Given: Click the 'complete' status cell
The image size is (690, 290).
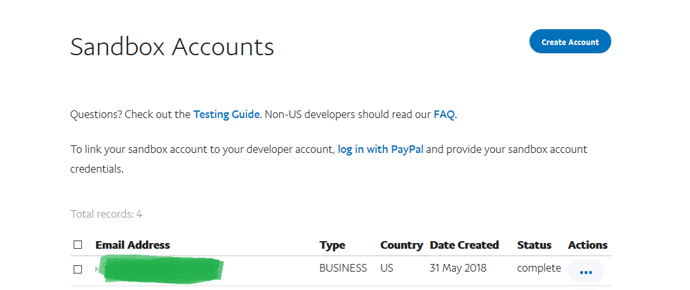Looking at the screenshot, I should [x=538, y=268].
